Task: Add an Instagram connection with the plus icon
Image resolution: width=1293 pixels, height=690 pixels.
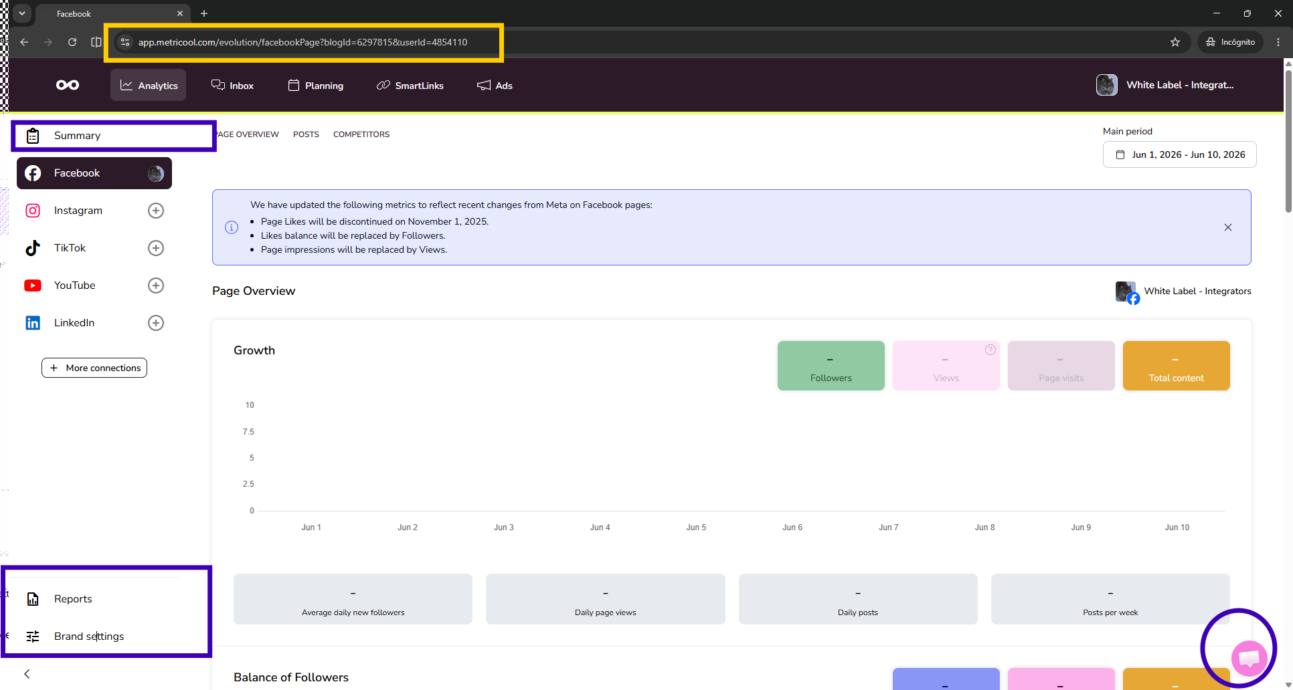Action: point(156,211)
